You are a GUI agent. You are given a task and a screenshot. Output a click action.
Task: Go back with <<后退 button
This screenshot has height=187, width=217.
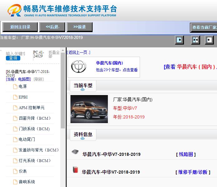point(52,27)
